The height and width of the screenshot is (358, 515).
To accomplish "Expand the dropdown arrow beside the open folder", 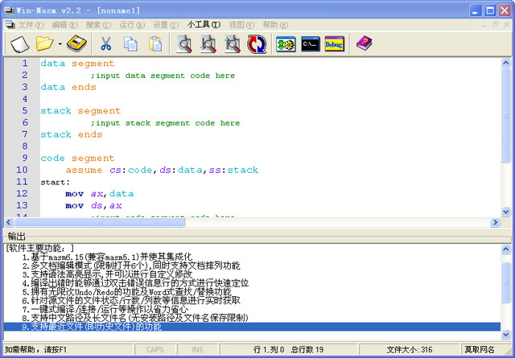I will pos(59,43).
